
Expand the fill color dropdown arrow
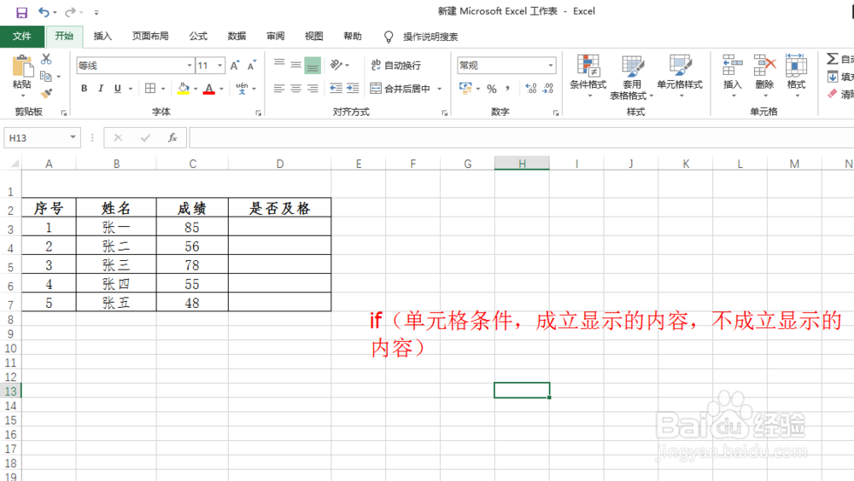(196, 88)
